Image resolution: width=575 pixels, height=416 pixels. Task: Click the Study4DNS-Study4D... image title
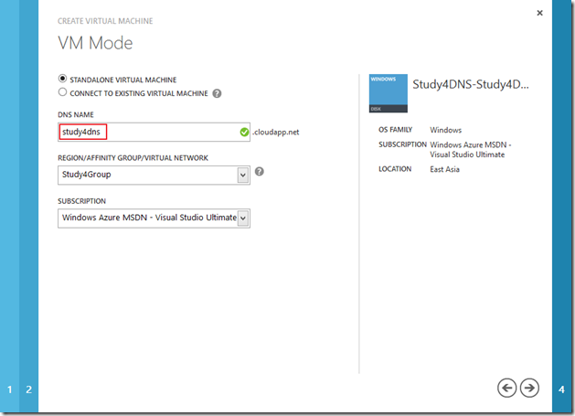pyautogui.click(x=471, y=84)
